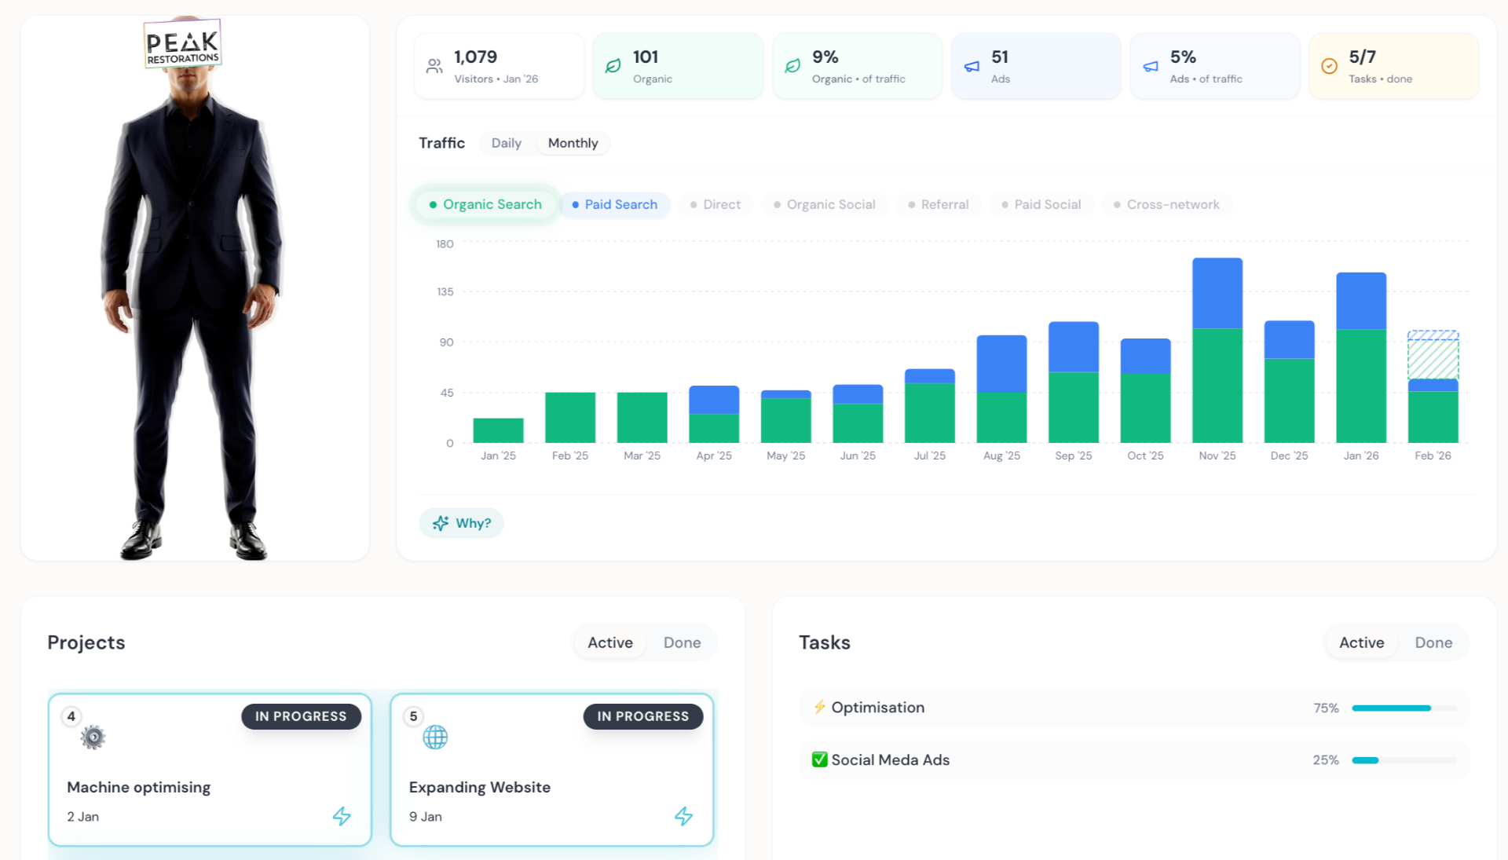Select the Done tab in Projects
1508x860 pixels.
pos(682,642)
